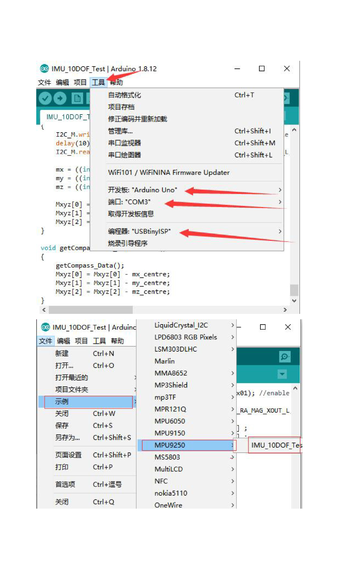Screen dimensions: 338x576
Task: Open 文件 menu in the top window
Action: tap(44, 82)
